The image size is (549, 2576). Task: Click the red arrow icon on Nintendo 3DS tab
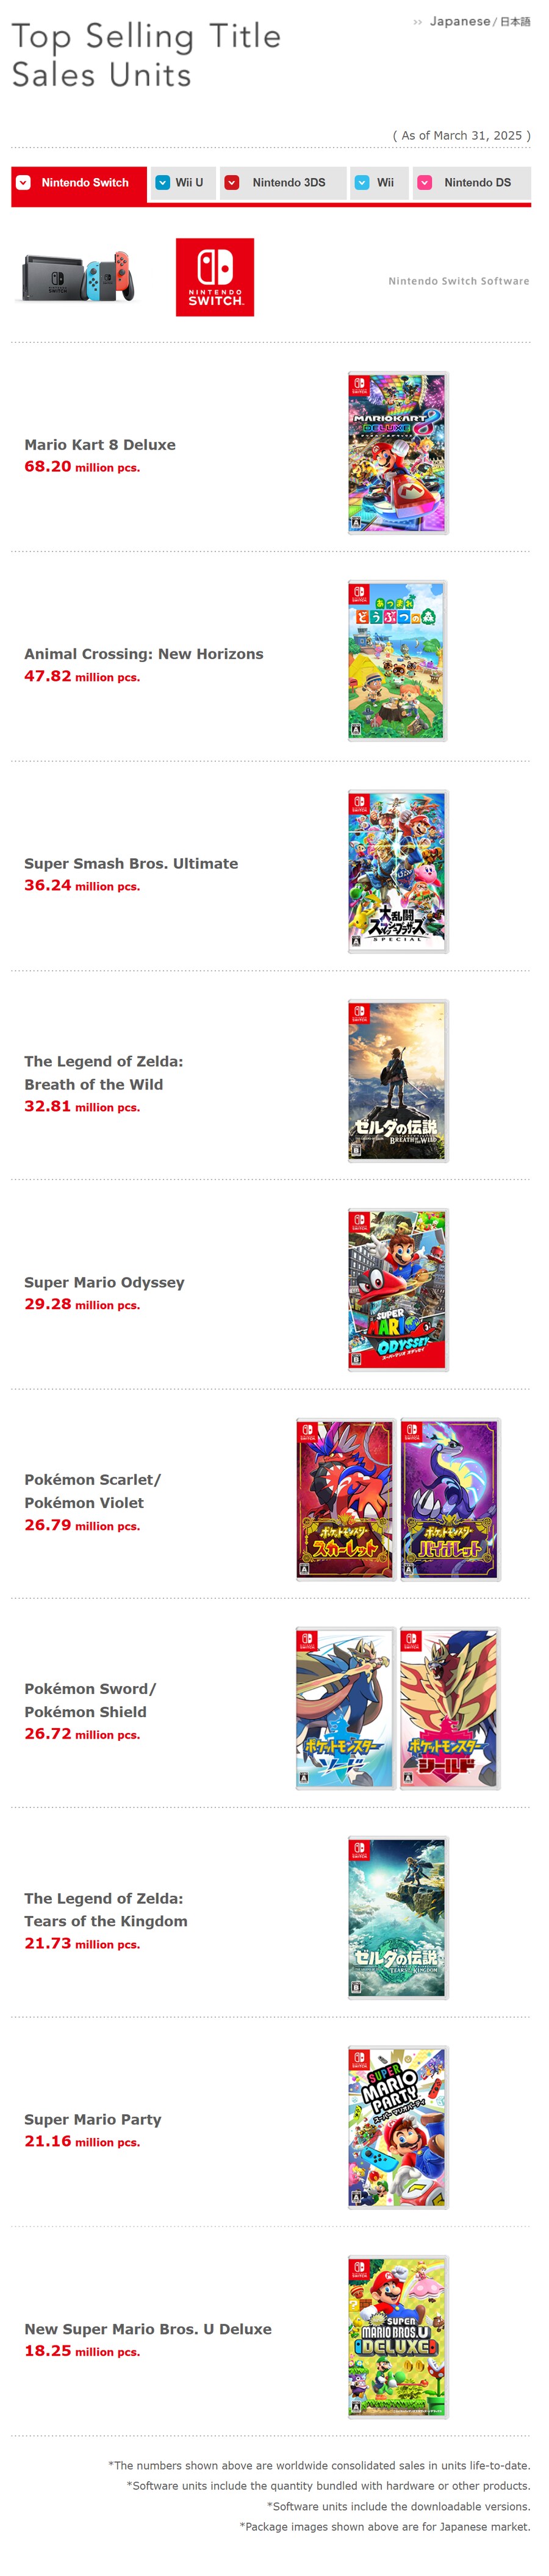(x=232, y=183)
